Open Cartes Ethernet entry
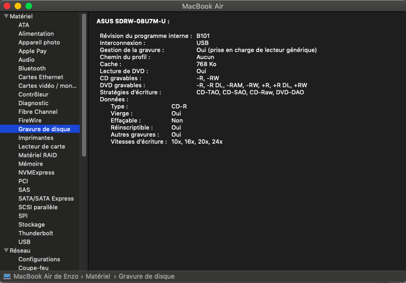Screen dimensions: 406x283 pos(41,77)
